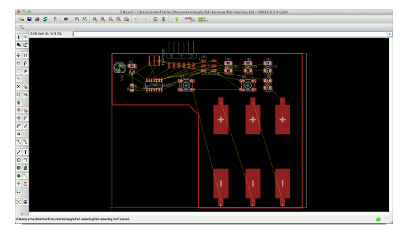Redraw the board view
The image size is (408, 244).
(118, 19)
